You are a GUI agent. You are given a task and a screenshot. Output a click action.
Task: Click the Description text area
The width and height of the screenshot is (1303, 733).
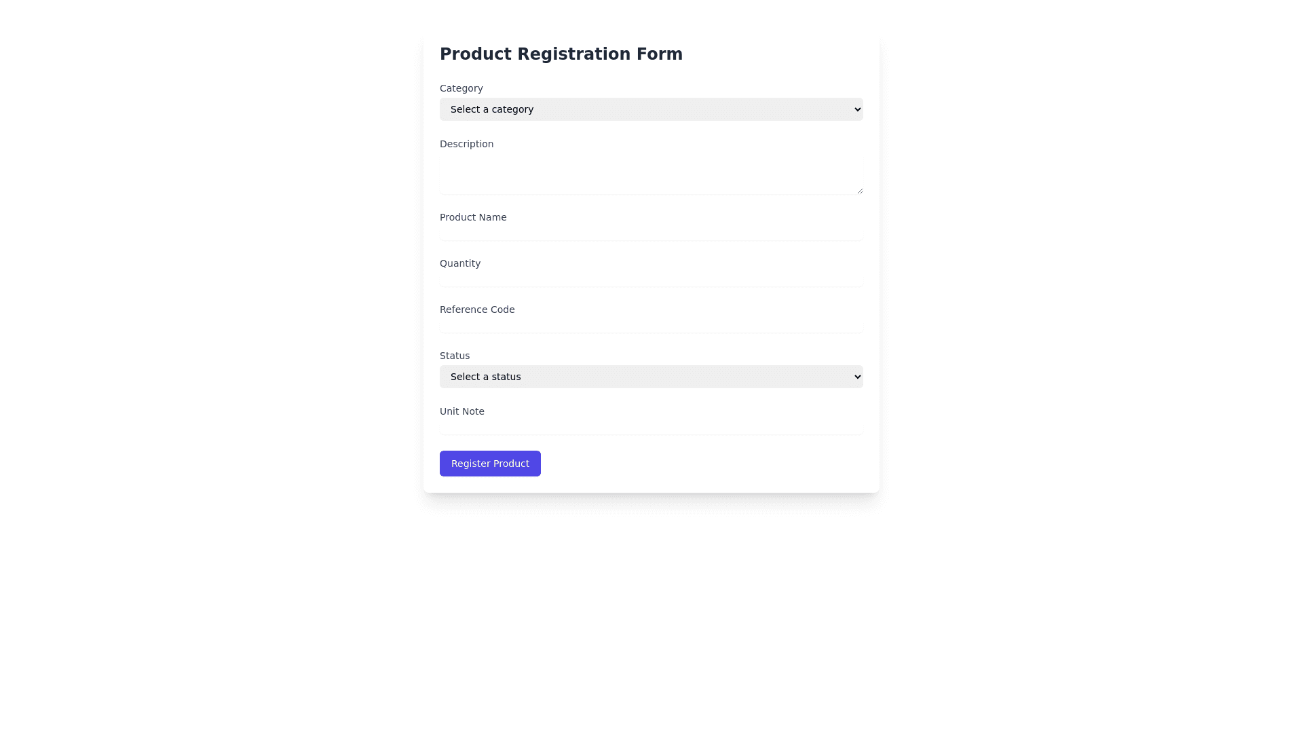(x=650, y=174)
